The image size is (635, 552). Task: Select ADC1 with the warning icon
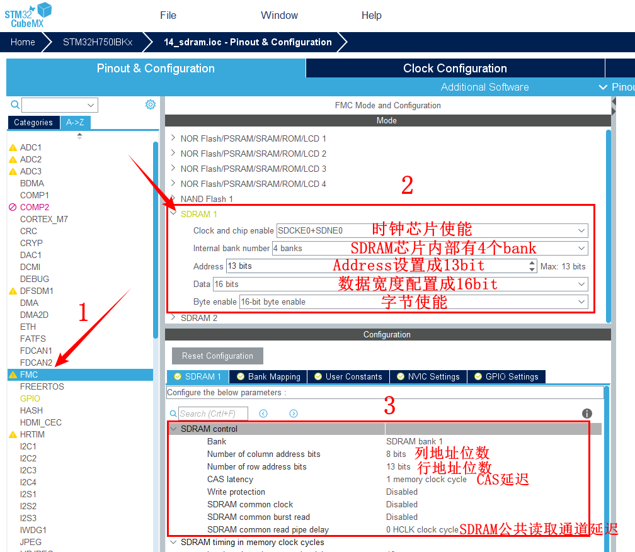tap(30, 147)
